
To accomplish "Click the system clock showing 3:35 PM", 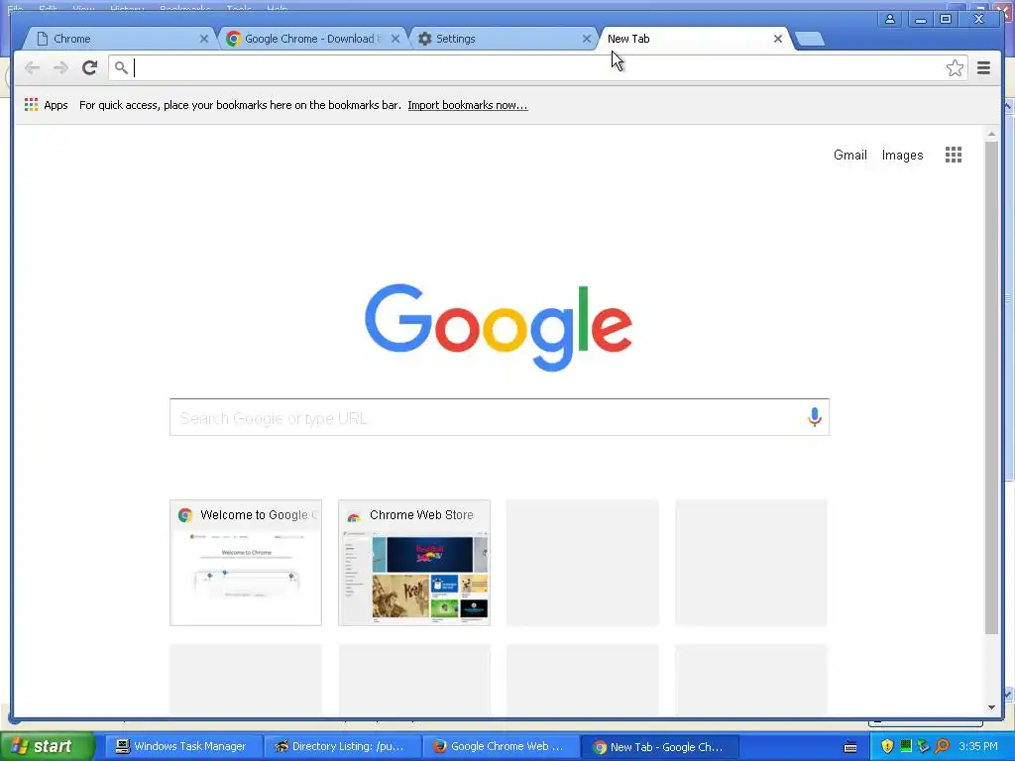I will [x=978, y=746].
